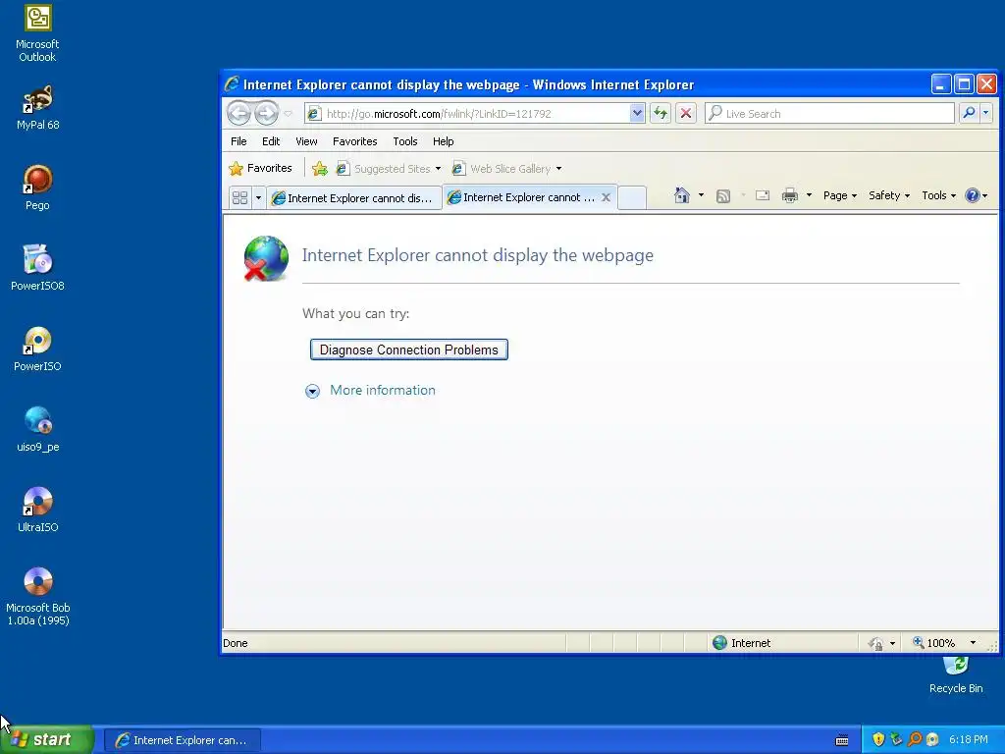Open recent pages dropdown beside Forward
This screenshot has height=754, width=1005.
pyautogui.click(x=288, y=114)
